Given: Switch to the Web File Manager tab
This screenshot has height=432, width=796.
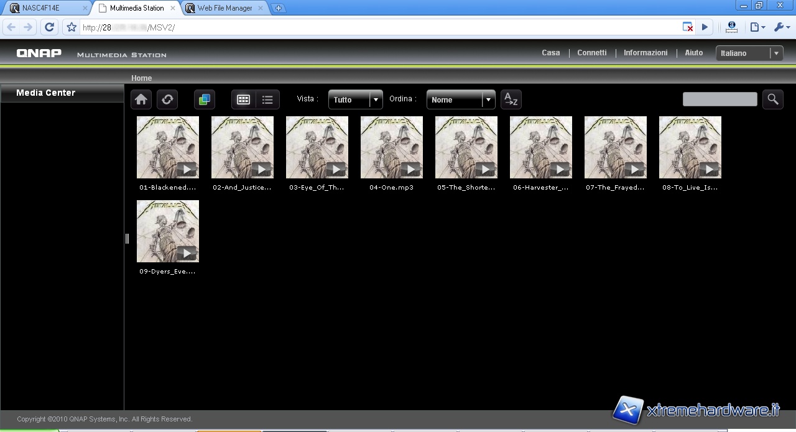Looking at the screenshot, I should coord(224,8).
